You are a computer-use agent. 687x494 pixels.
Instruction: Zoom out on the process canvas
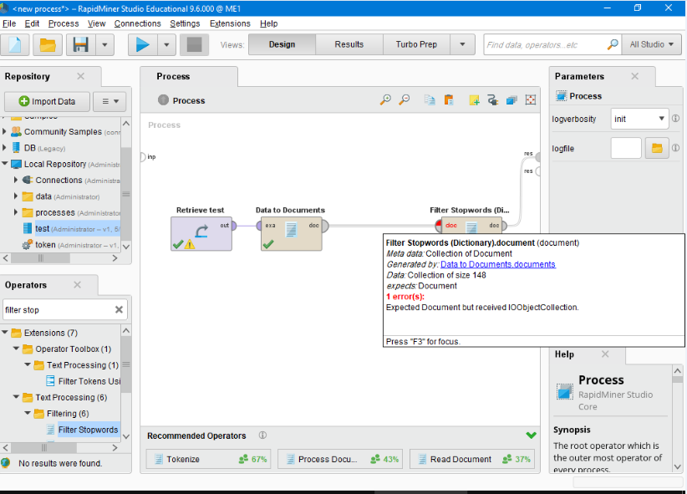[405, 100]
